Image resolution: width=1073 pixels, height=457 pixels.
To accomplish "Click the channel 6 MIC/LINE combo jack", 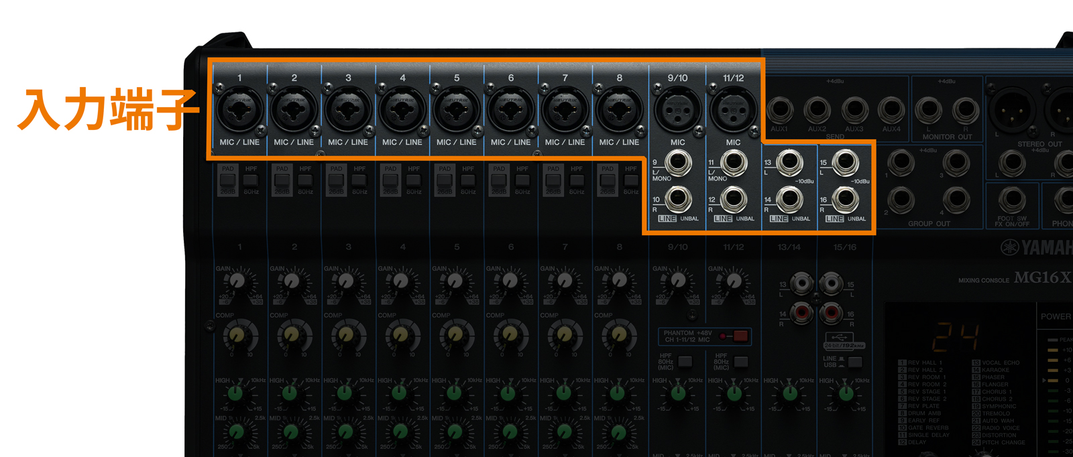I will coord(511,111).
